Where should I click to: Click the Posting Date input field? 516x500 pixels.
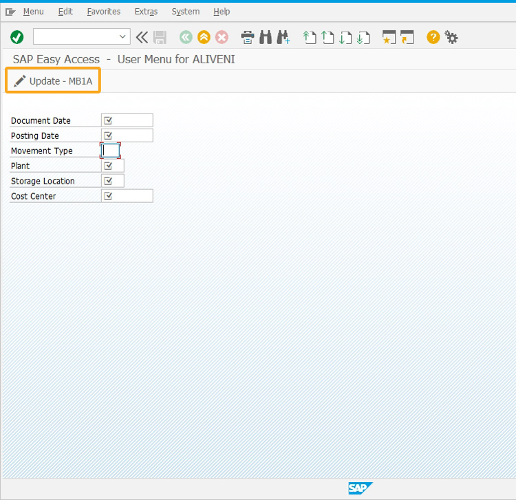[x=127, y=135]
